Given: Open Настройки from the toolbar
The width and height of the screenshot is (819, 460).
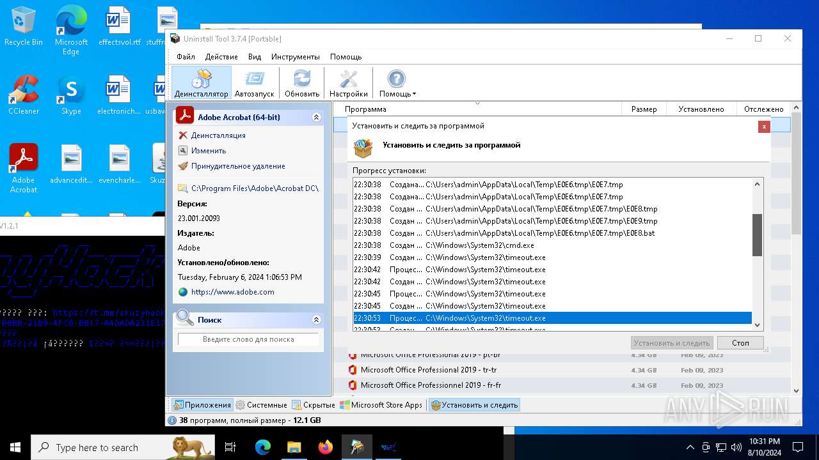Looking at the screenshot, I should point(349,83).
